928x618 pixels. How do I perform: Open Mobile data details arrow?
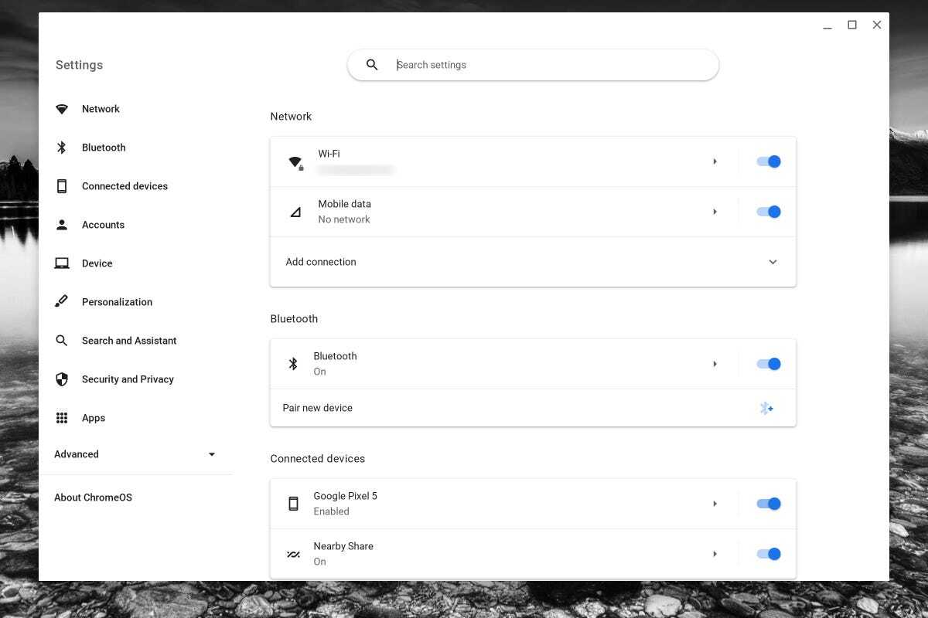point(715,212)
